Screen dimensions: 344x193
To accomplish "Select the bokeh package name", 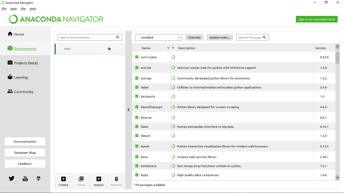I will tap(145, 146).
